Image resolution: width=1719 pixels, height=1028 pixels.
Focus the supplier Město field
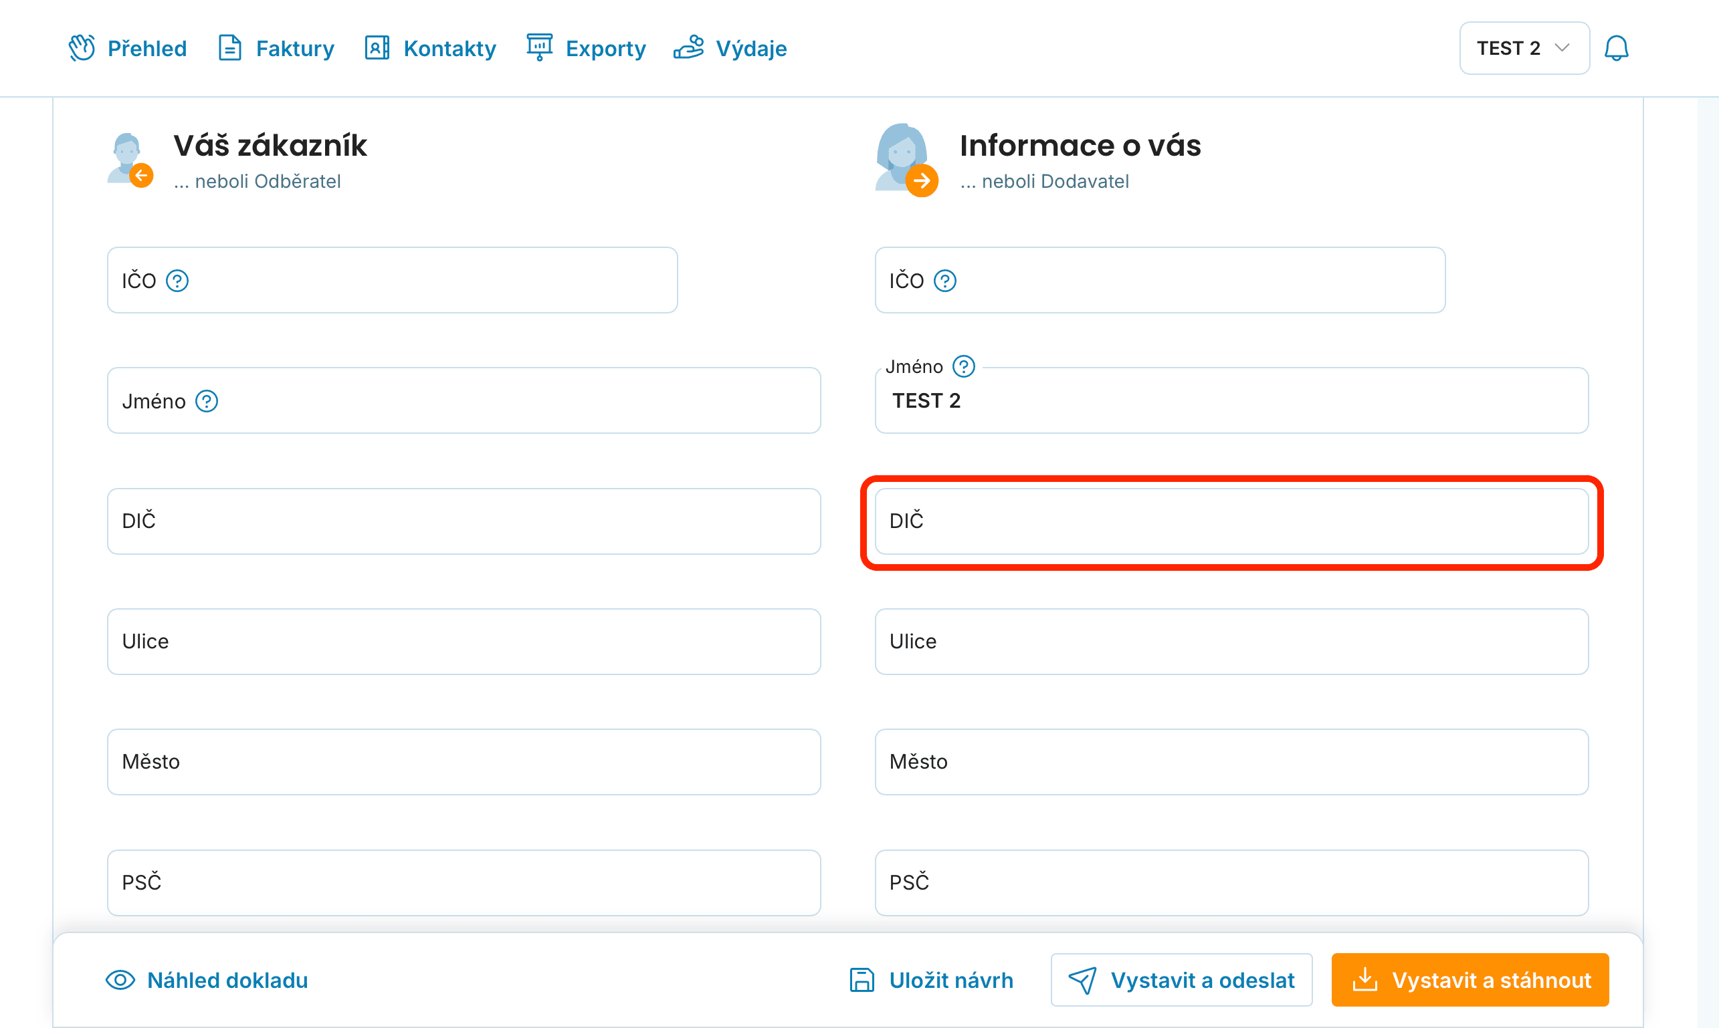point(1231,761)
